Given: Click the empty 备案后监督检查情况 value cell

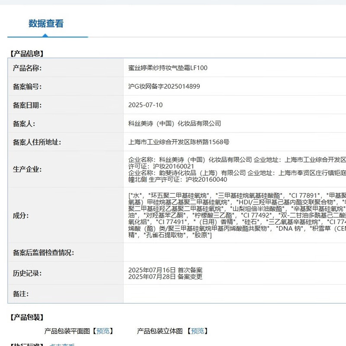Looking at the screenshot, I should point(234,253).
